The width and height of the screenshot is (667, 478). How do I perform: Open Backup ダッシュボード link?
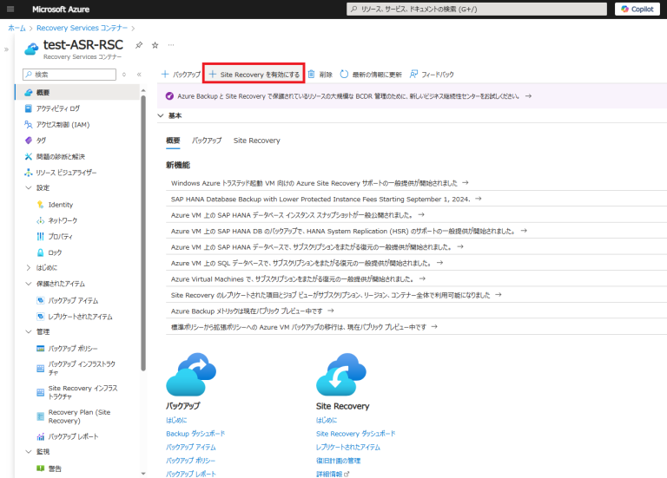(195, 433)
